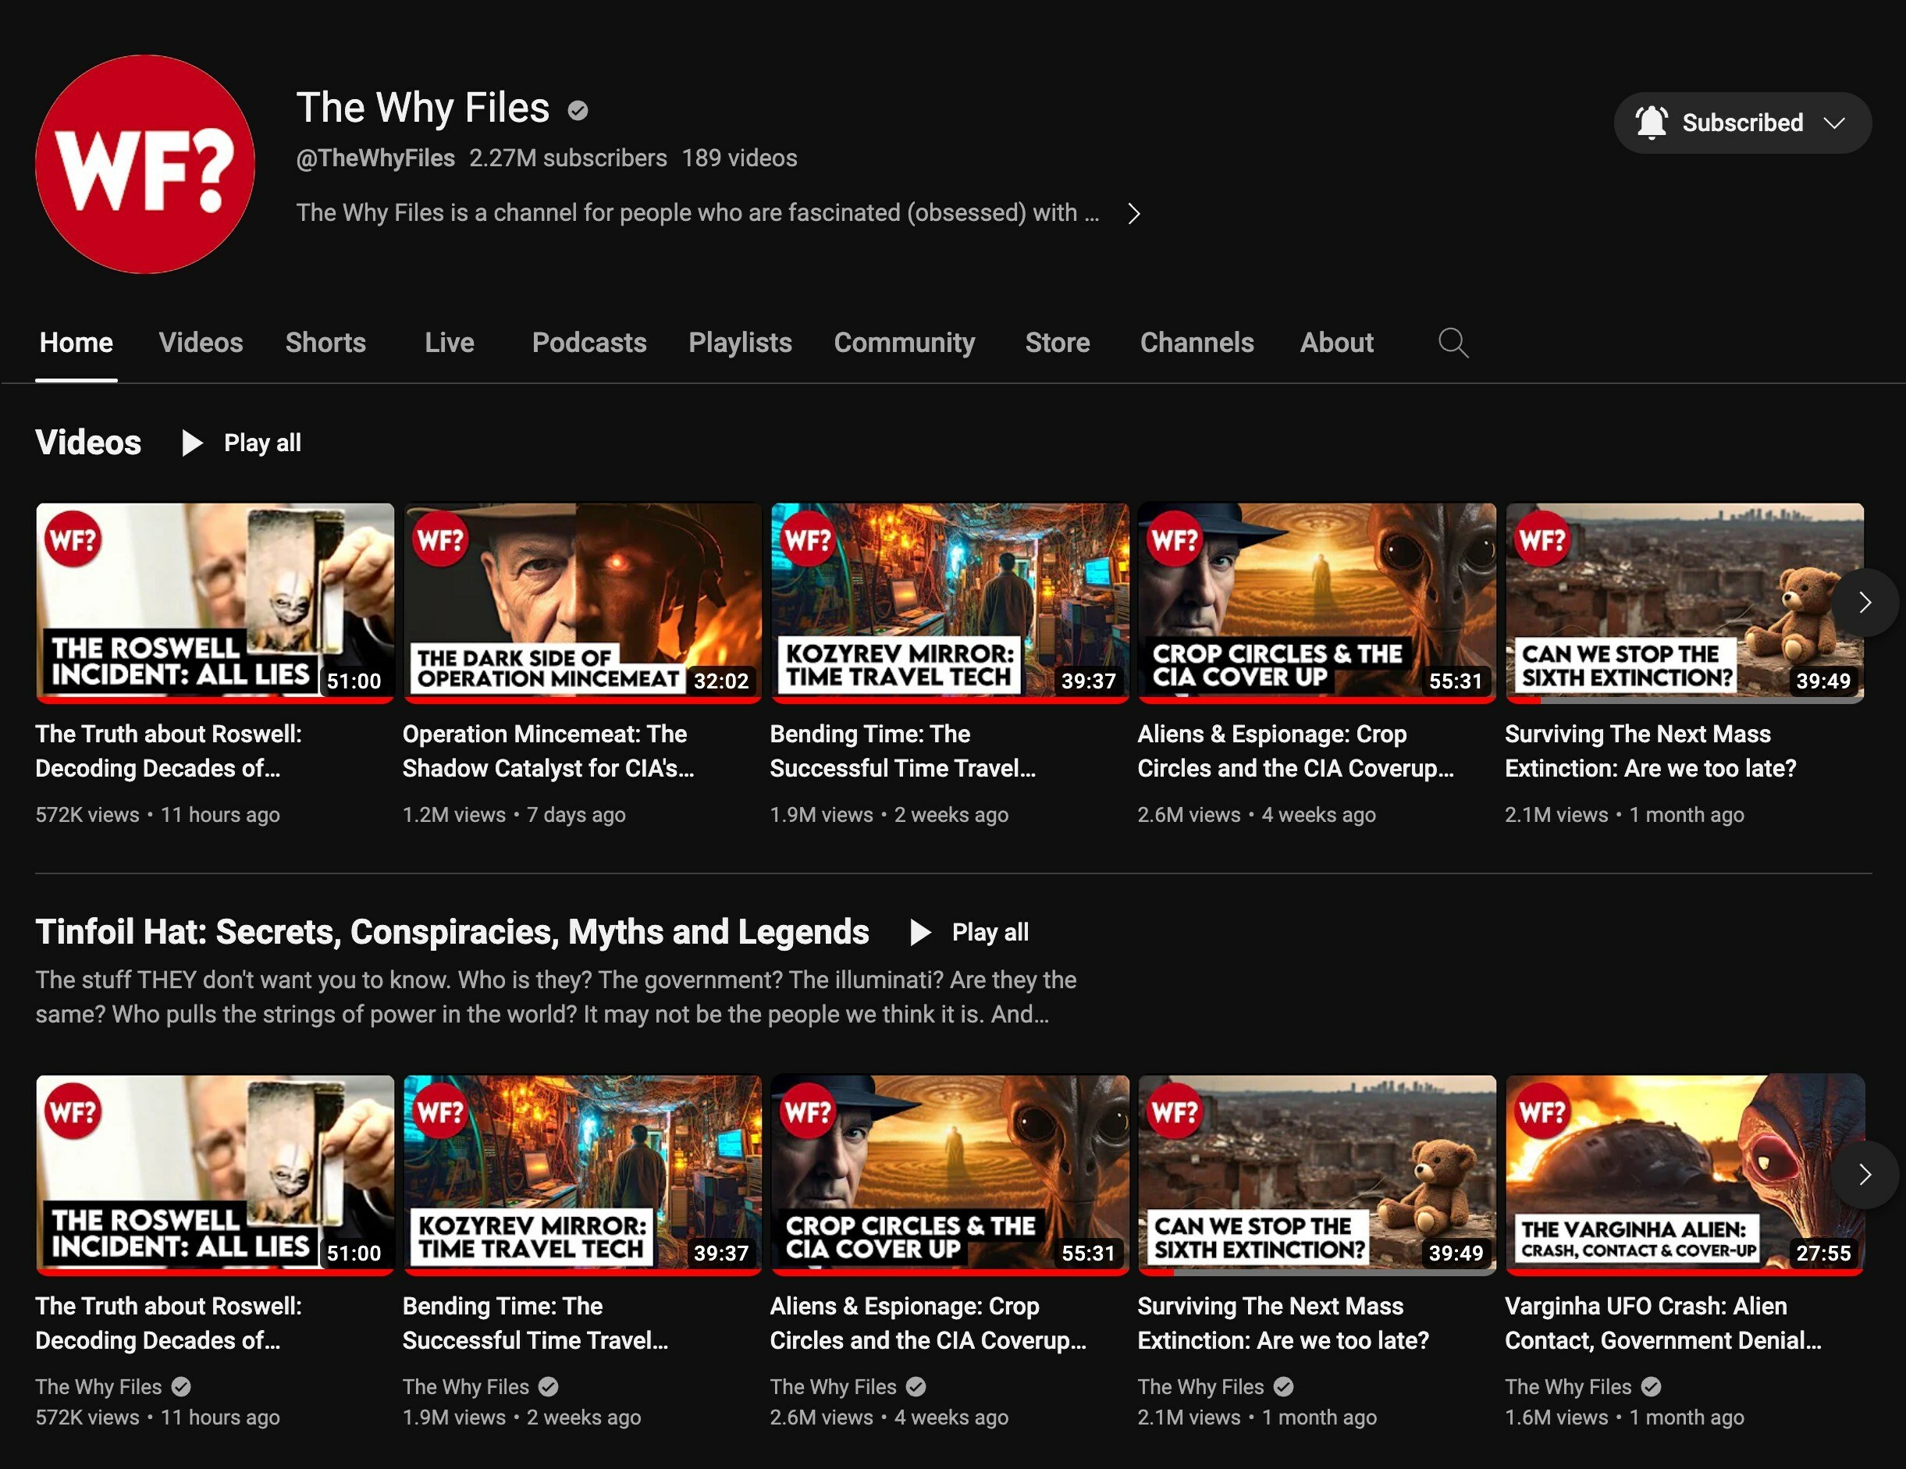Open Kozyrev Mirror thumbnail in Tinfoil Hat row

[x=582, y=1175]
